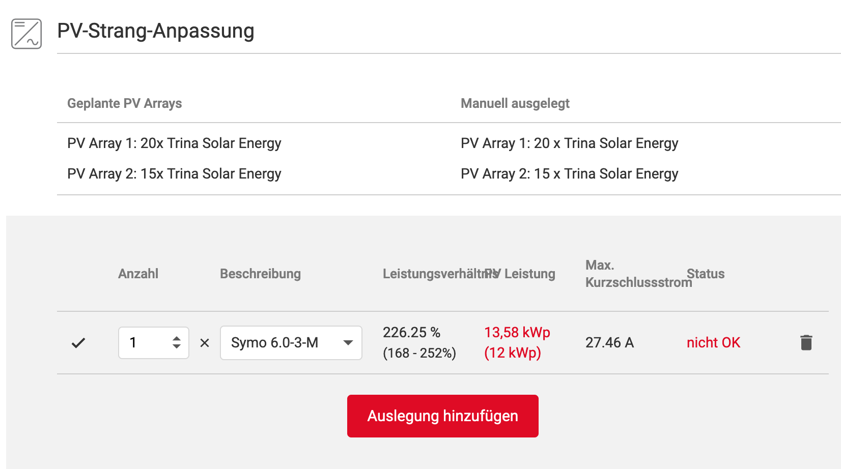
Task: Click the checkmark icon on the inverter row
Action: (78, 343)
